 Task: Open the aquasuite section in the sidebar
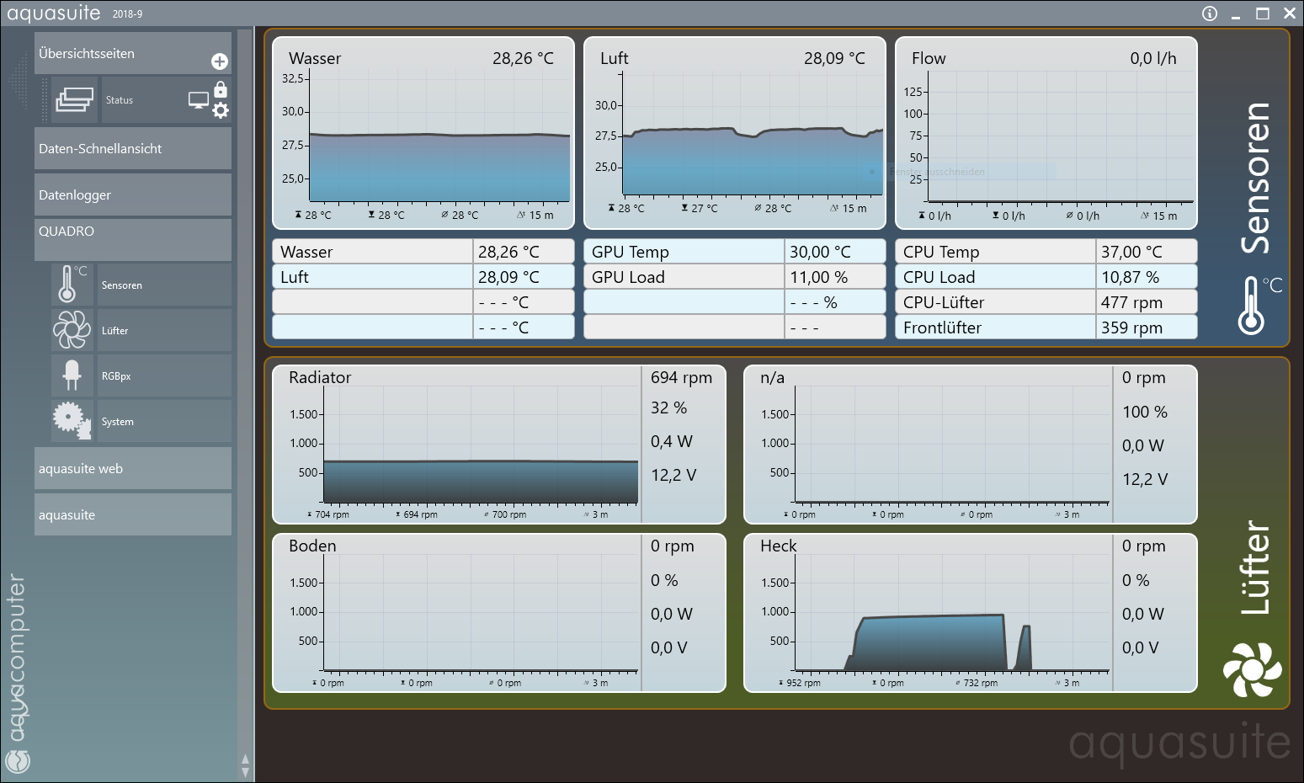click(133, 514)
